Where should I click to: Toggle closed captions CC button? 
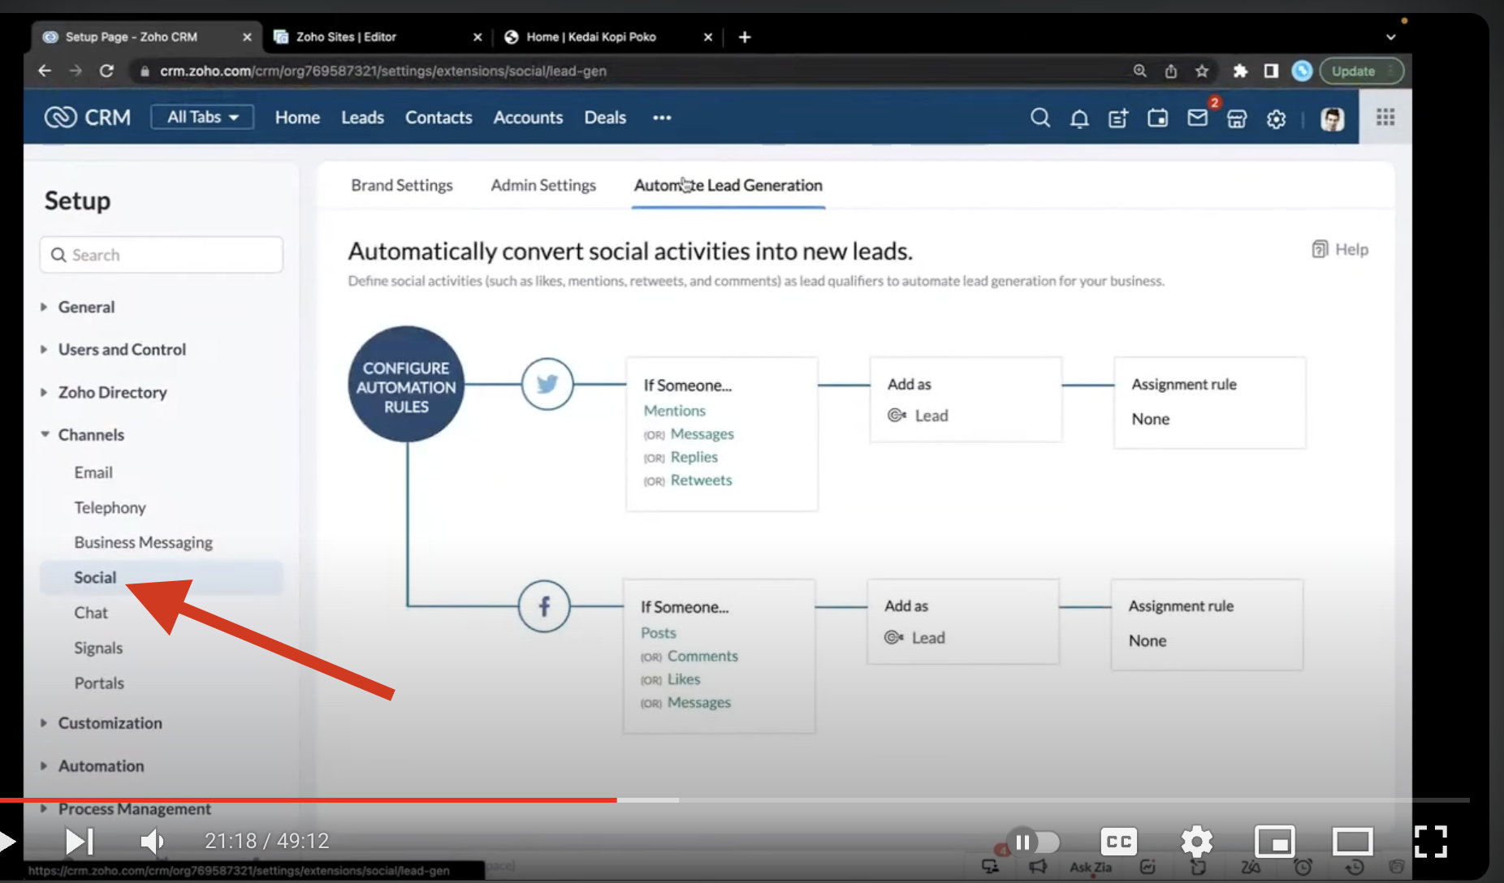point(1119,842)
